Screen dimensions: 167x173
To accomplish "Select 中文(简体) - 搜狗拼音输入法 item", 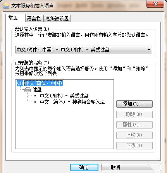I will [72, 102].
